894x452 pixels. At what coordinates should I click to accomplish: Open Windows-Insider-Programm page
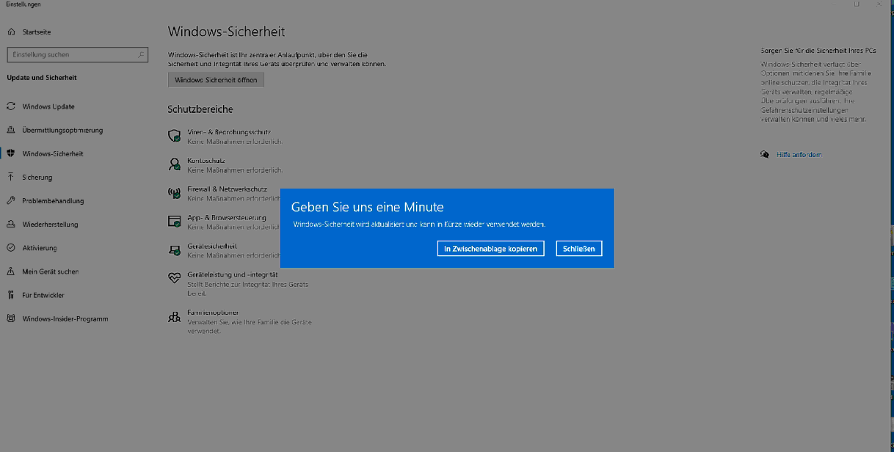(65, 318)
